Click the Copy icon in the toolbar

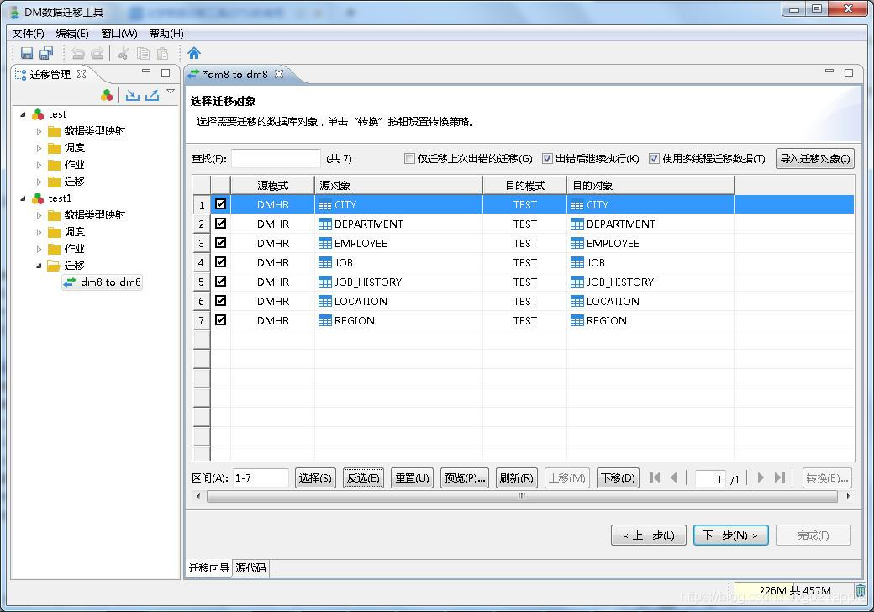pos(143,53)
